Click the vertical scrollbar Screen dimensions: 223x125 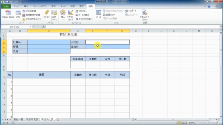point(221,50)
